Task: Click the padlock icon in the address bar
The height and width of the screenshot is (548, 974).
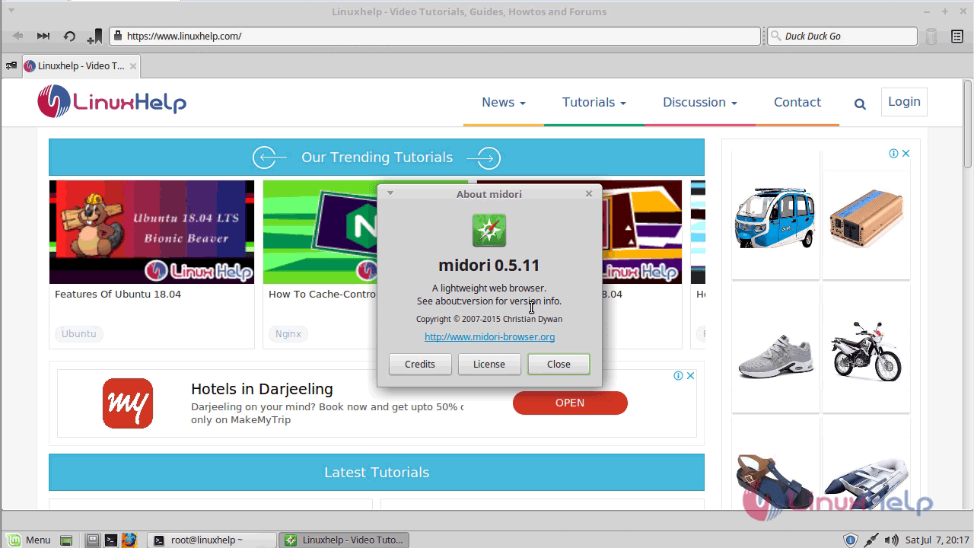Action: [x=117, y=36]
